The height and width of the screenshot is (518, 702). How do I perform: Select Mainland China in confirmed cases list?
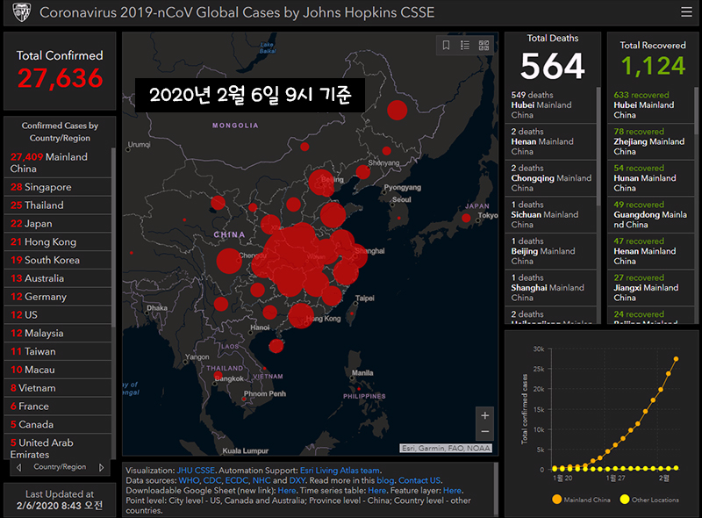[58, 162]
